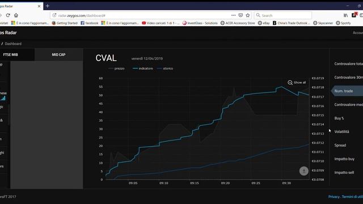
Task: Focus the browser Search field
Action: (x=282, y=15)
